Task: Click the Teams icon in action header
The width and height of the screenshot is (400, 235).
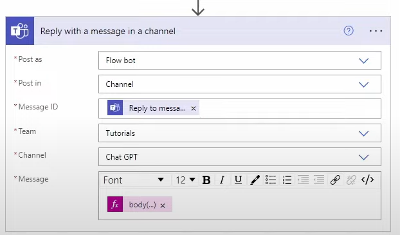Action: 20,31
